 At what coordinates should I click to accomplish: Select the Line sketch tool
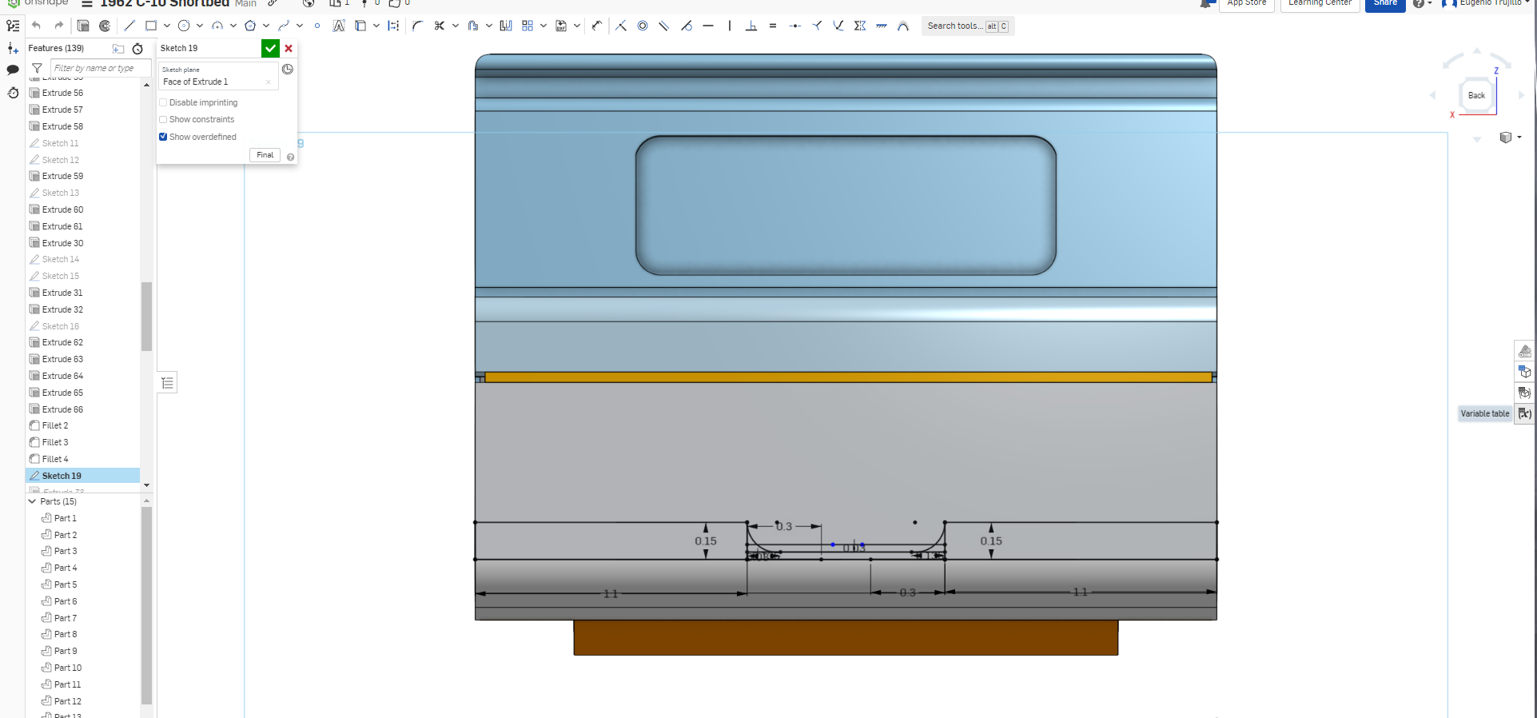(x=129, y=26)
